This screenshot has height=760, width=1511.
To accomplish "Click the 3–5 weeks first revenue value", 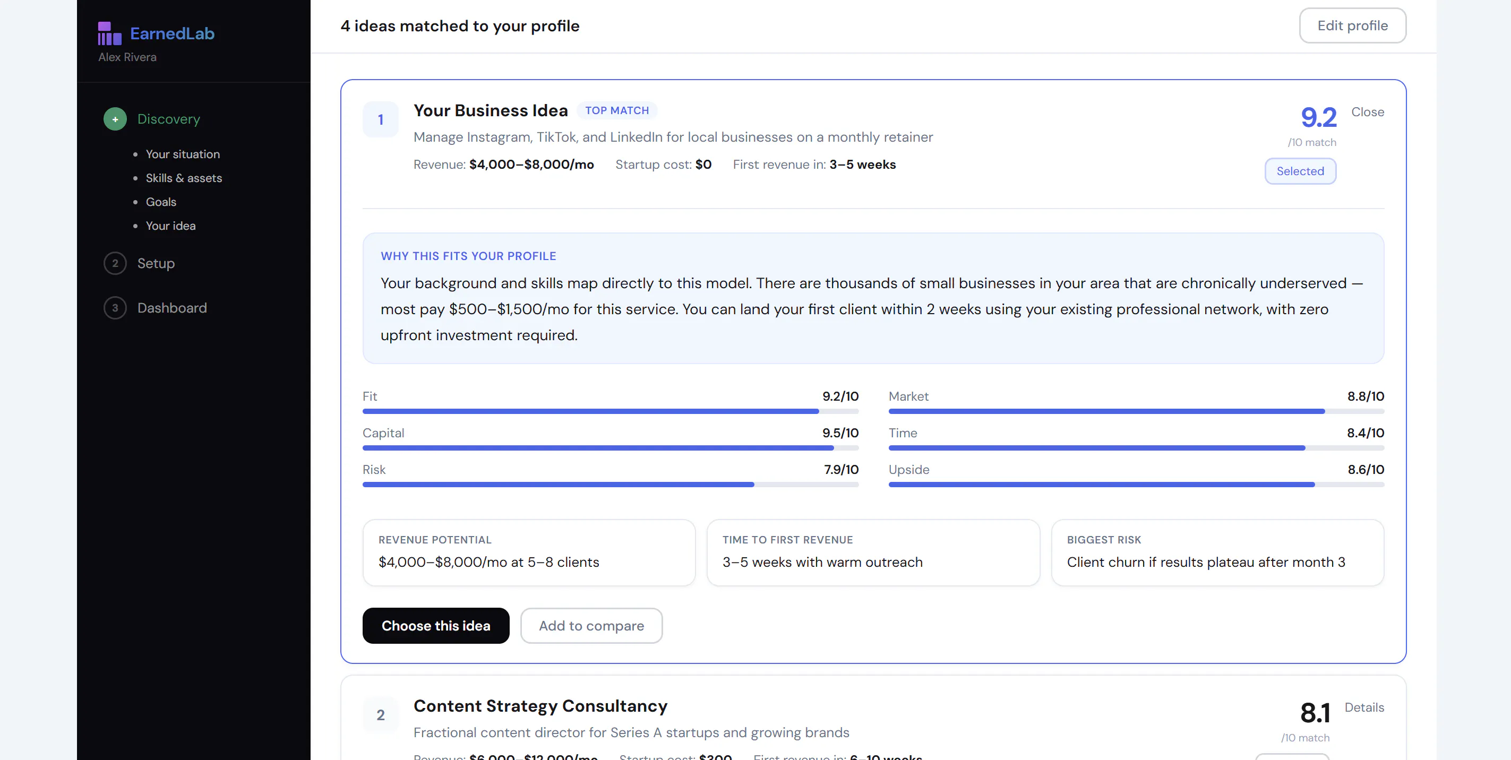I will [x=862, y=165].
